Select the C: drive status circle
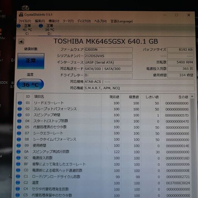Screen dimensions: 198x198 [x=19, y=26]
